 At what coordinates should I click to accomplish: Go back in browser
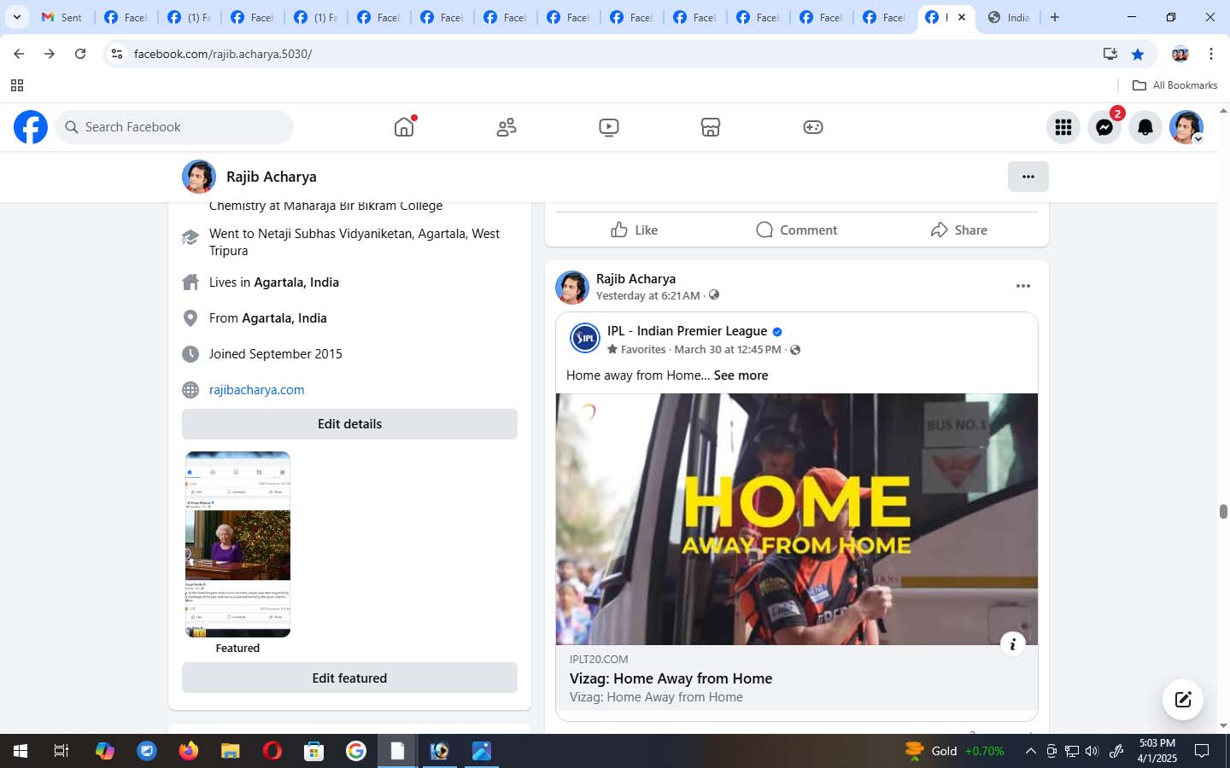tap(19, 54)
